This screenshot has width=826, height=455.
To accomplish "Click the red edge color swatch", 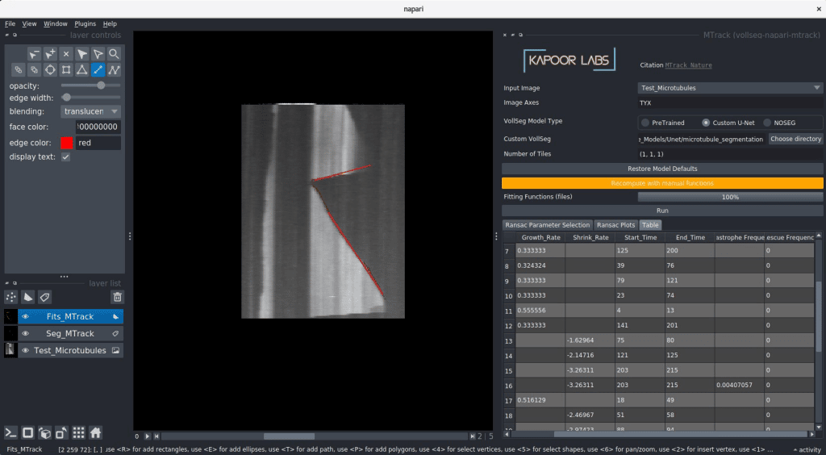I will pyautogui.click(x=66, y=143).
